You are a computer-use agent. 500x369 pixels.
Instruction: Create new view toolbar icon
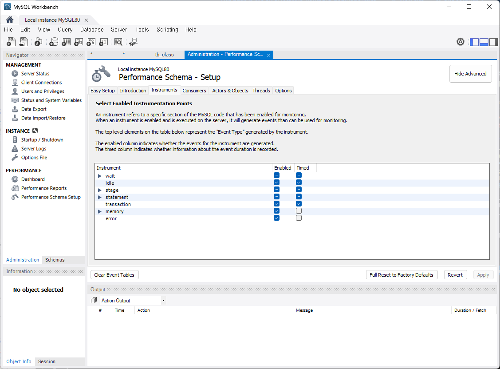tap(79, 42)
